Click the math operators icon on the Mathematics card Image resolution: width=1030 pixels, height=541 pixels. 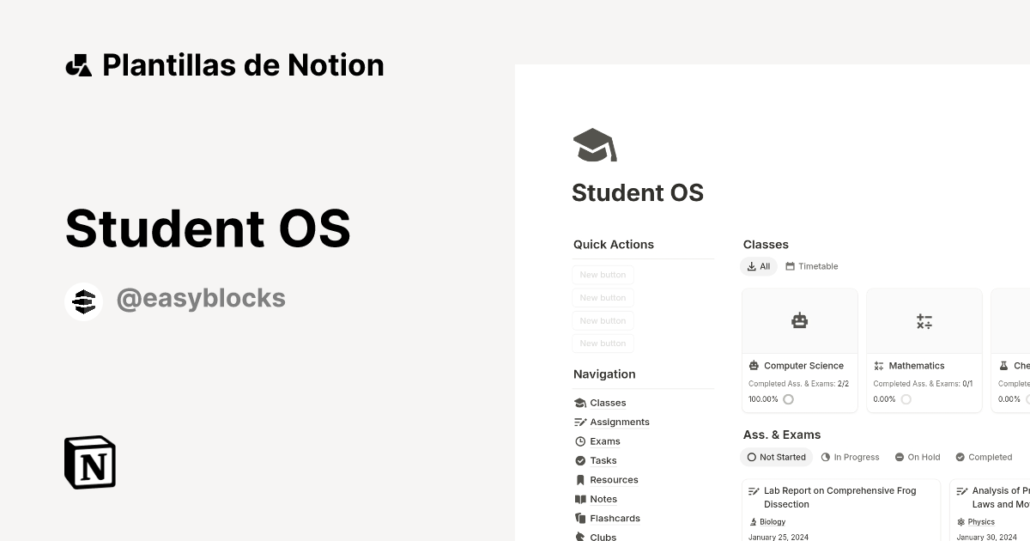(924, 320)
